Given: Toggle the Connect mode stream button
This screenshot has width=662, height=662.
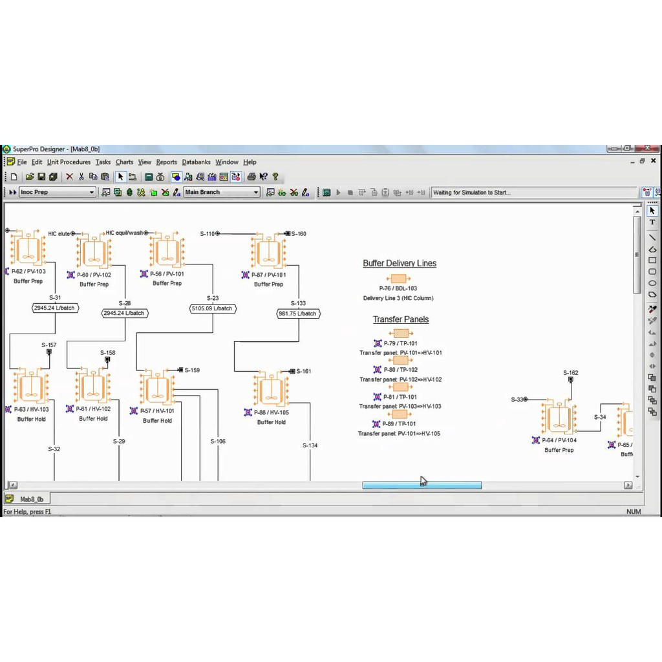Looking at the screenshot, I should [133, 176].
